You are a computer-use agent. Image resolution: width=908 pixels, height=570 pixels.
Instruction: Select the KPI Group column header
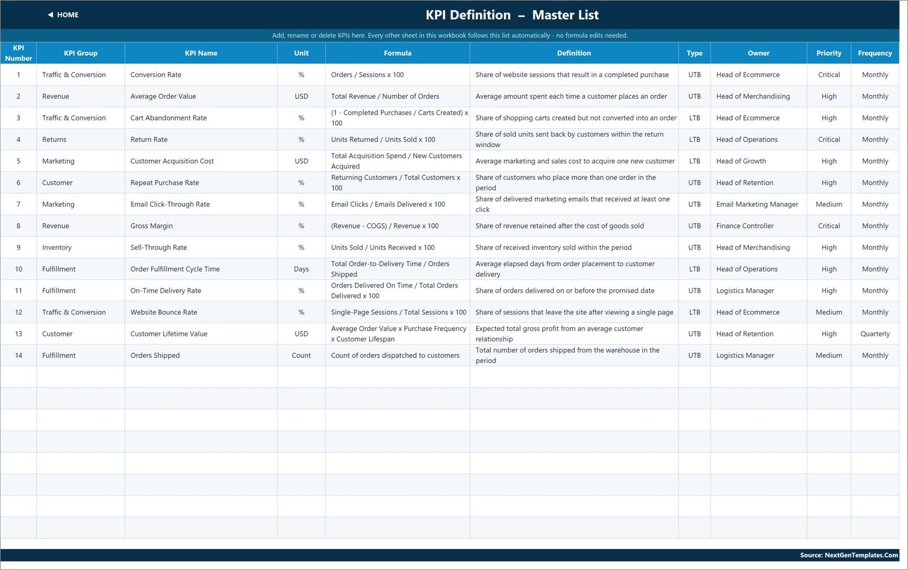(81, 53)
